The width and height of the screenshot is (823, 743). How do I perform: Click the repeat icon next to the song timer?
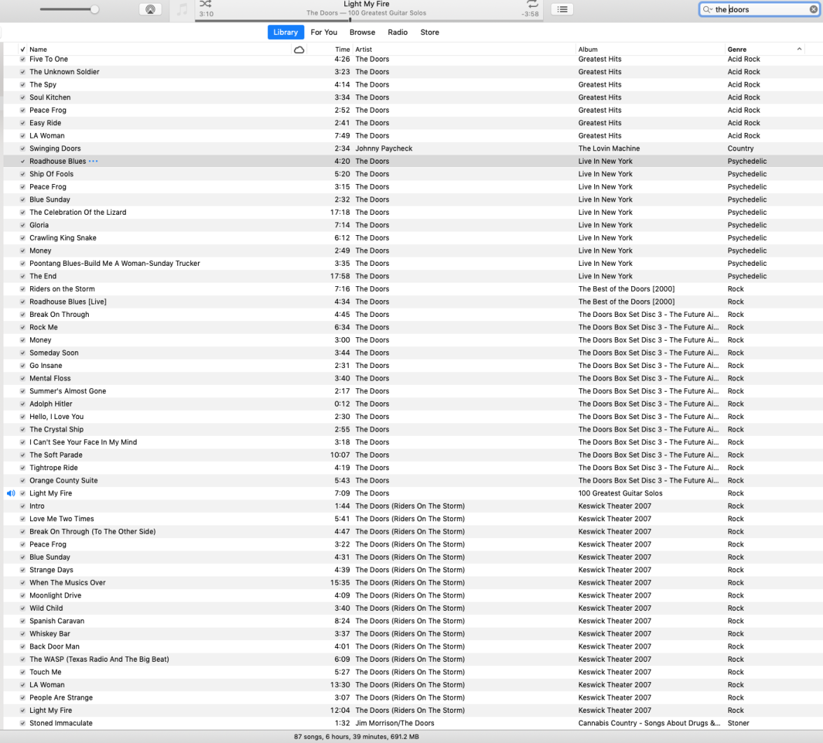click(x=532, y=3)
